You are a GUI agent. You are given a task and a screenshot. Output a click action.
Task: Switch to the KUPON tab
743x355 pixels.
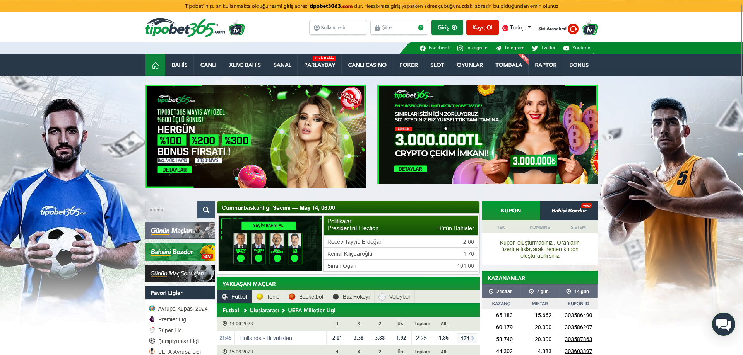tap(511, 211)
